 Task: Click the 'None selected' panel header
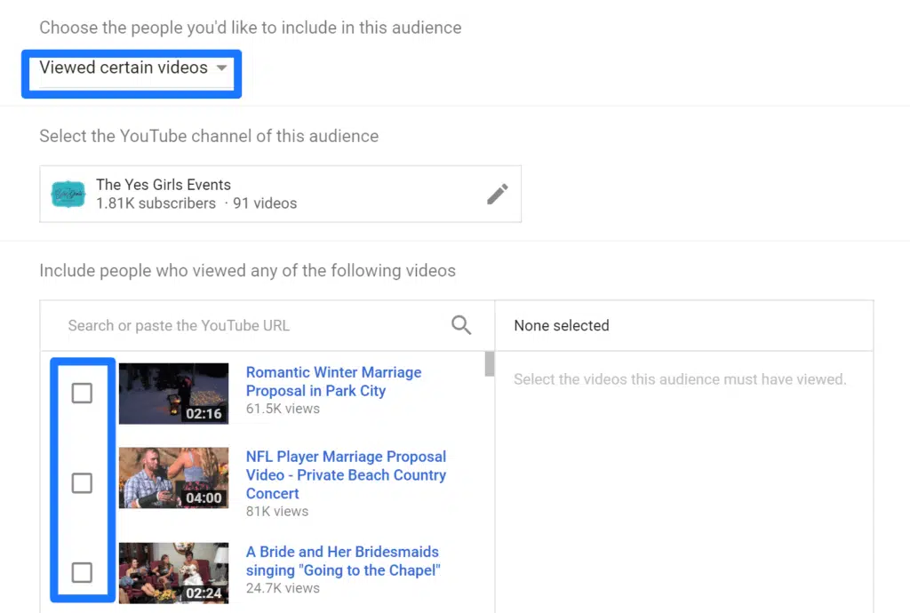coord(562,325)
